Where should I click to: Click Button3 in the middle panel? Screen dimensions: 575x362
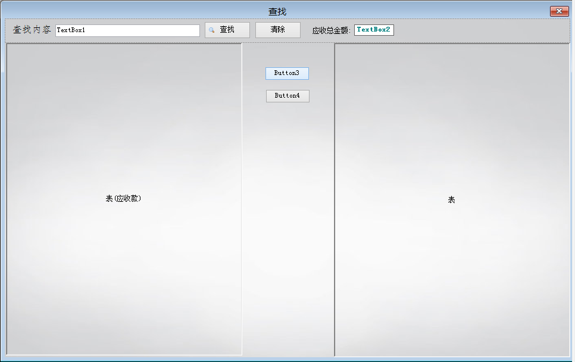(x=287, y=73)
